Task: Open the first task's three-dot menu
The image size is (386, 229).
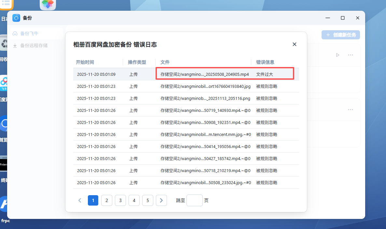Action: point(351,55)
